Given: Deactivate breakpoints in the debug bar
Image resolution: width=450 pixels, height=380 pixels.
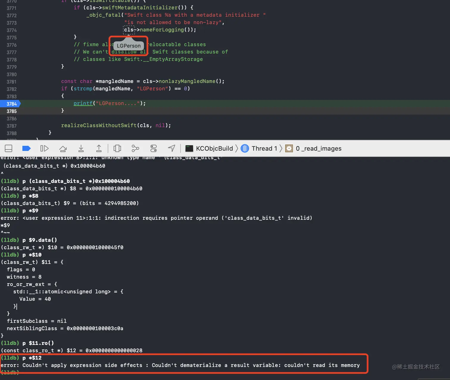Looking at the screenshot, I should point(26,148).
